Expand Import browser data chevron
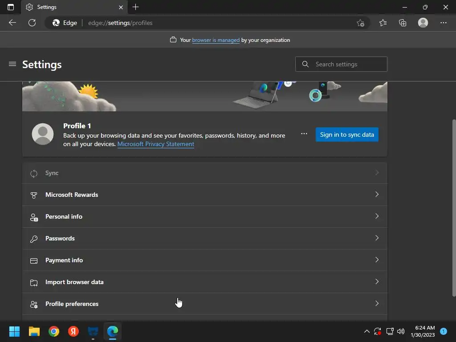This screenshot has height=342, width=456. click(x=377, y=281)
